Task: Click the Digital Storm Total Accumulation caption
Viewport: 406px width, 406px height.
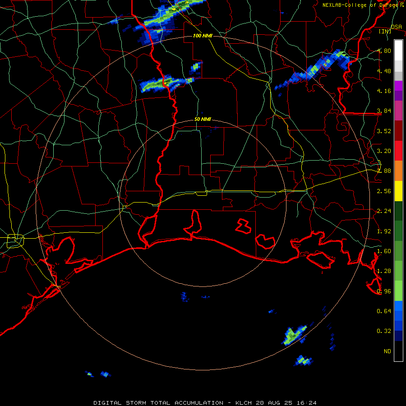Action: pos(205,403)
